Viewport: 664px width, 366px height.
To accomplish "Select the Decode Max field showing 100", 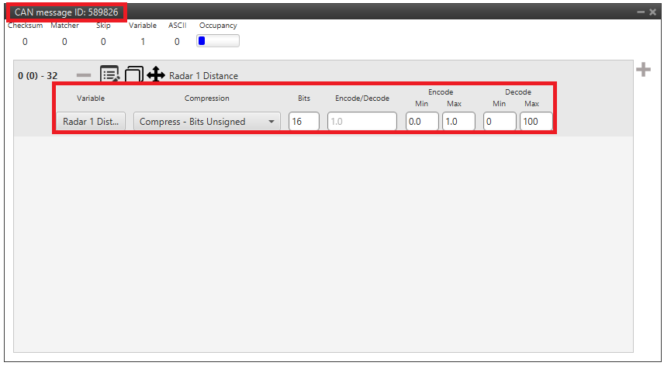I will (536, 122).
